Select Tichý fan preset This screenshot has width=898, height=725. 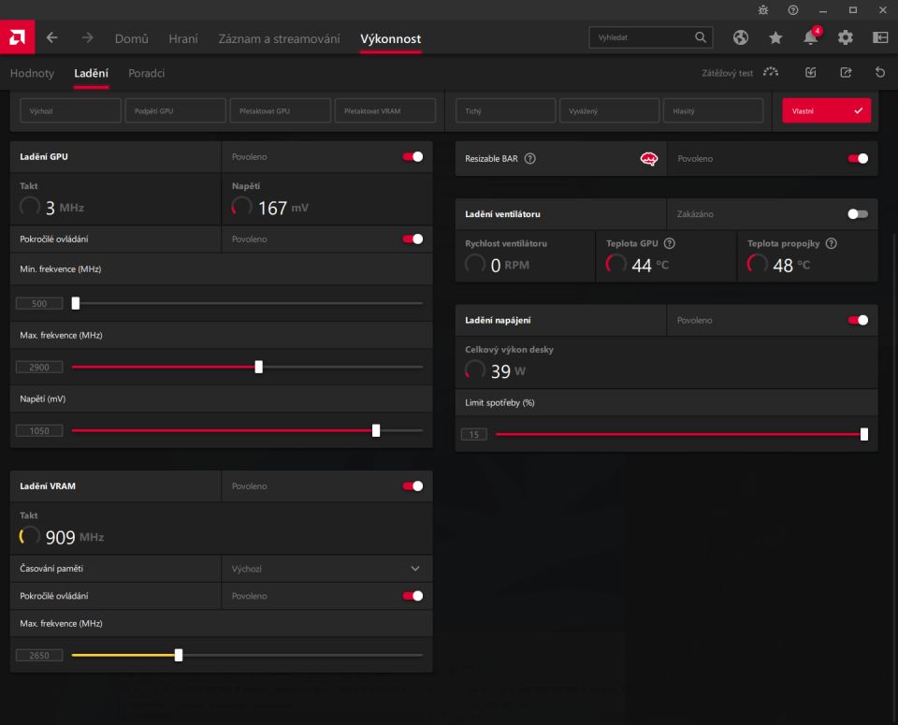pyautogui.click(x=506, y=110)
